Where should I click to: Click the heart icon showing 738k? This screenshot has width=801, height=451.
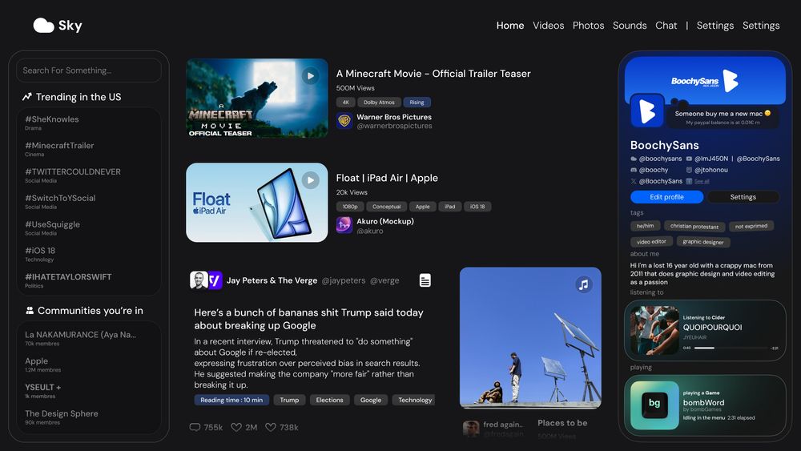click(270, 427)
